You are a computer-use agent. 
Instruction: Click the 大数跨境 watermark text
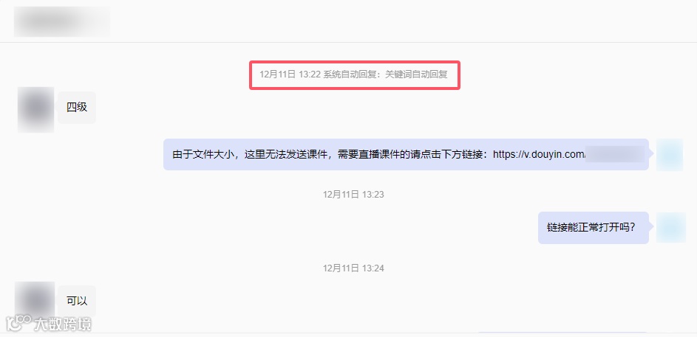[x=63, y=324]
